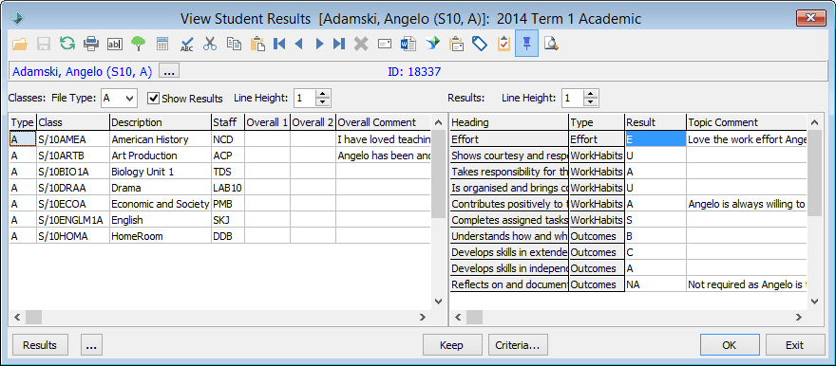836x366 pixels.
Task: Increase Results Line Height spinner up
Action: [591, 94]
